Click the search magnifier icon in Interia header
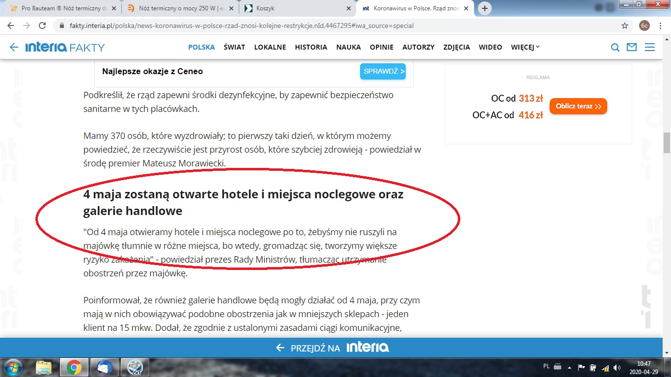671x377 pixels. [615, 47]
